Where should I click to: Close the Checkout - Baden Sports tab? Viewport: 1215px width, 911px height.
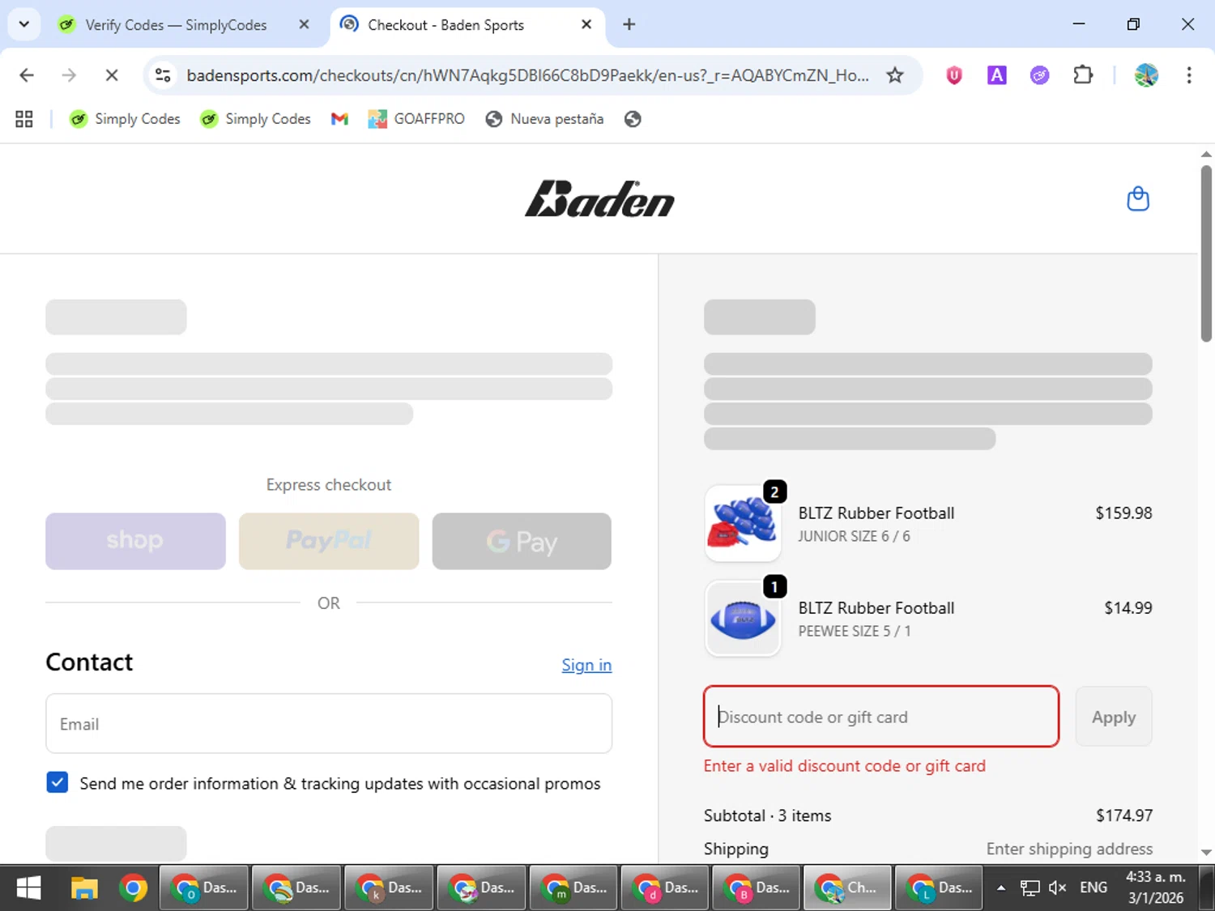[x=586, y=25]
